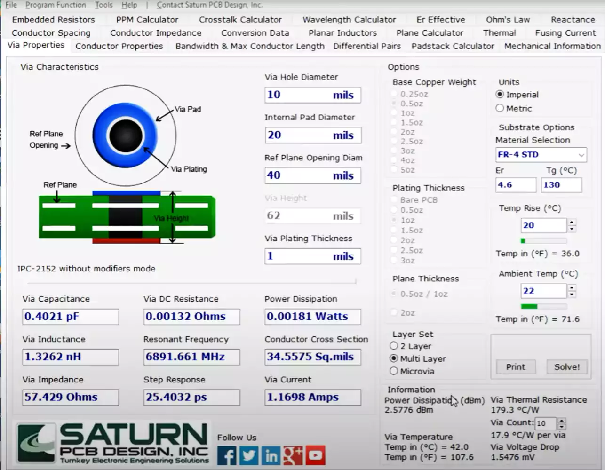
Task: Edit the Via Hole Diameter field
Action: tap(312, 95)
